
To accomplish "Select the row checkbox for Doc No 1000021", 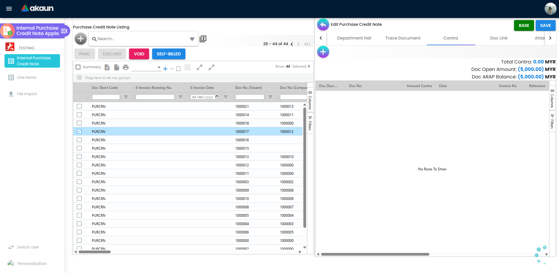I will tap(79, 106).
